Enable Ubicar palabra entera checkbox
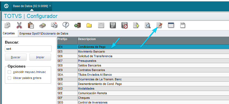The width and height of the screenshot is (229, 104). [x=9, y=78]
